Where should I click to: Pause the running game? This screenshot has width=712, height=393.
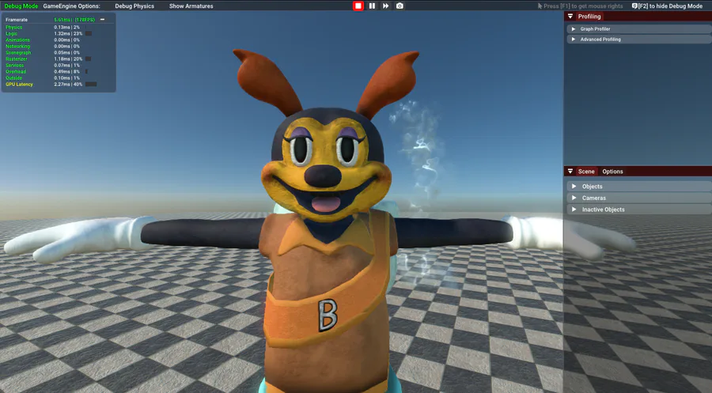372,6
